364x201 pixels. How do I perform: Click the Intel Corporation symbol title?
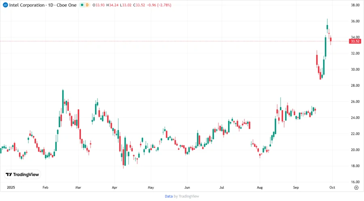27,5
